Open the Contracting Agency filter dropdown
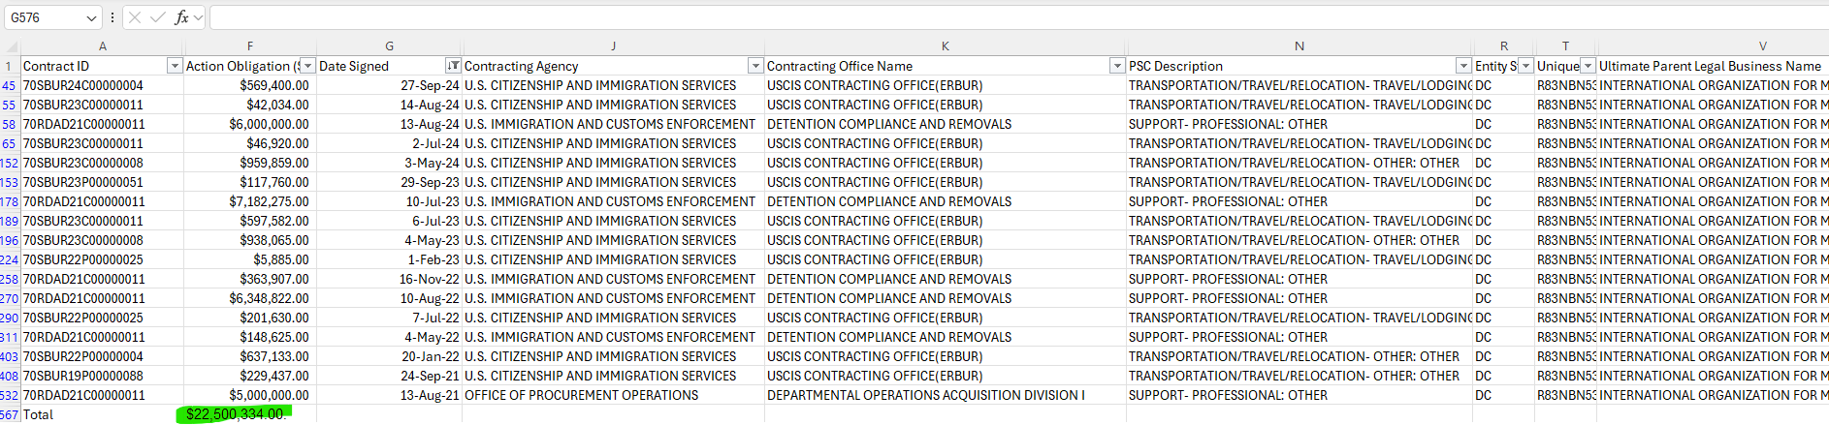Screen dimensions: 1829x425 (755, 66)
